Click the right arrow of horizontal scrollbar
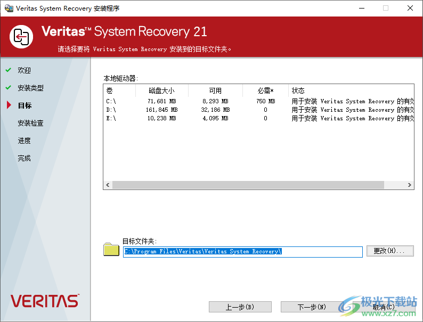Image resolution: width=423 pixels, height=322 pixels. point(410,185)
